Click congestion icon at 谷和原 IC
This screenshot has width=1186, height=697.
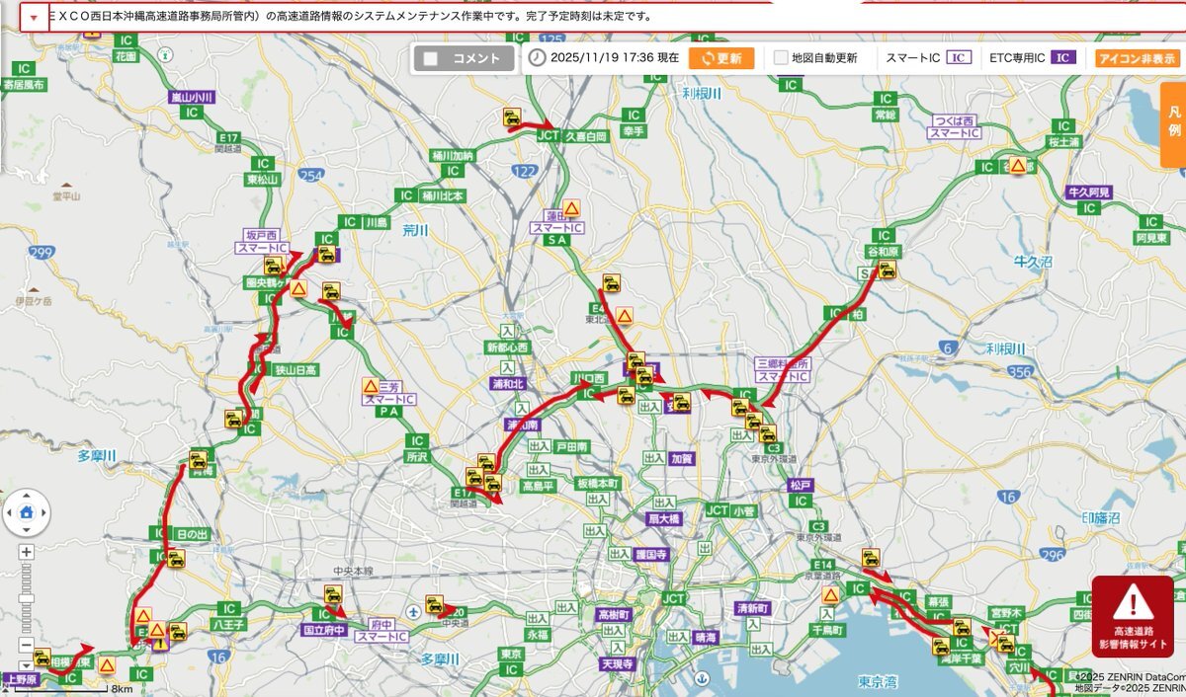click(887, 270)
